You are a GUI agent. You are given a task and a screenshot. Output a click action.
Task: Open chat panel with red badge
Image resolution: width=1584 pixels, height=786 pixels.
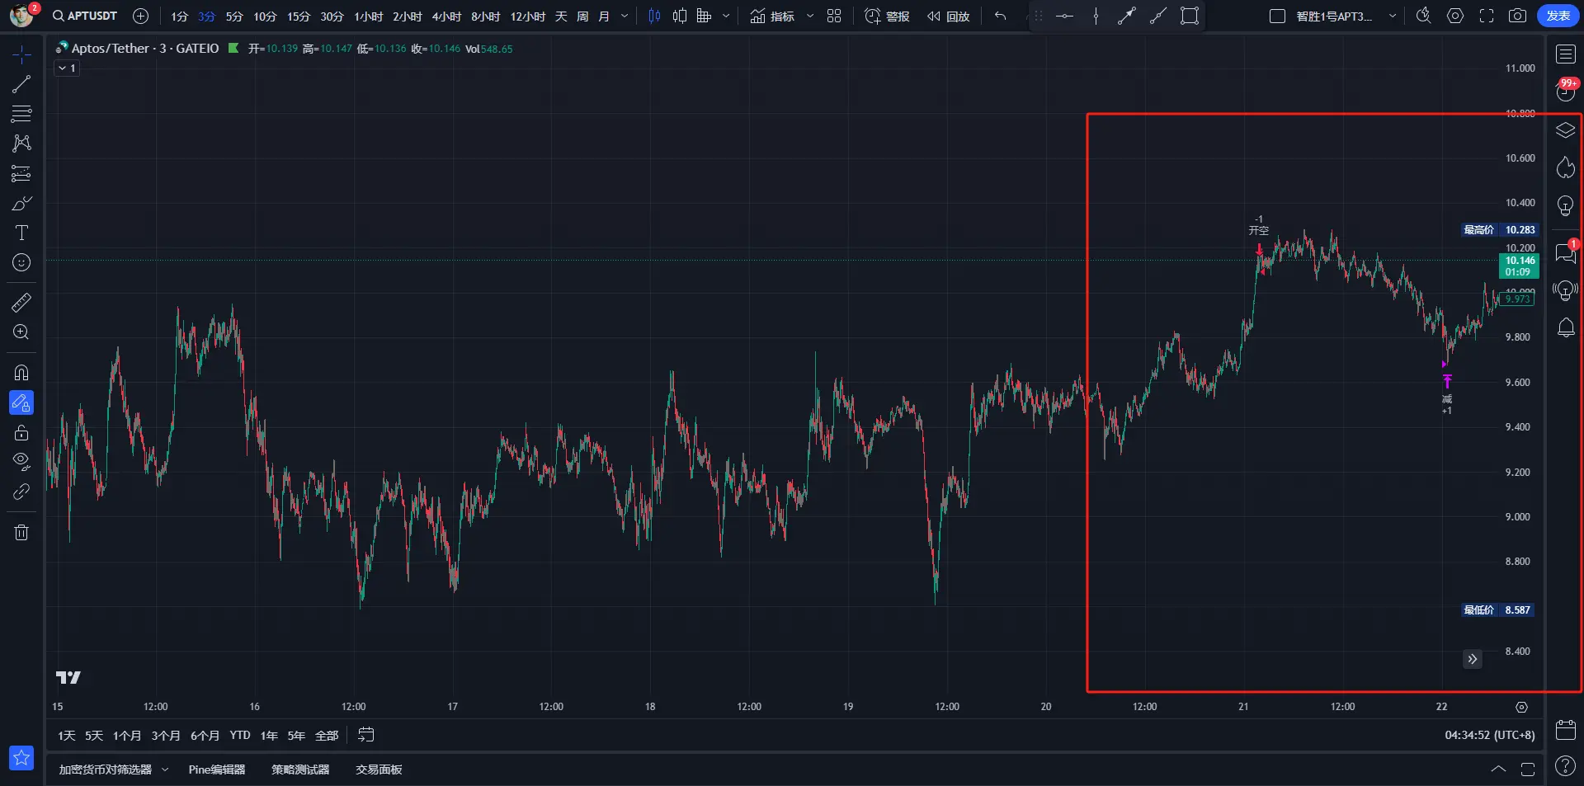[x=1566, y=252]
